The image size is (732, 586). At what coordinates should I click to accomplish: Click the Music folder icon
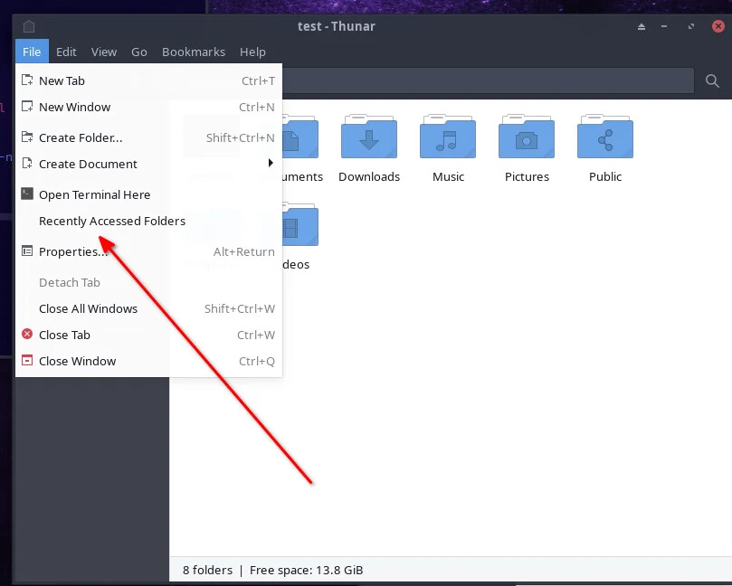[448, 137]
